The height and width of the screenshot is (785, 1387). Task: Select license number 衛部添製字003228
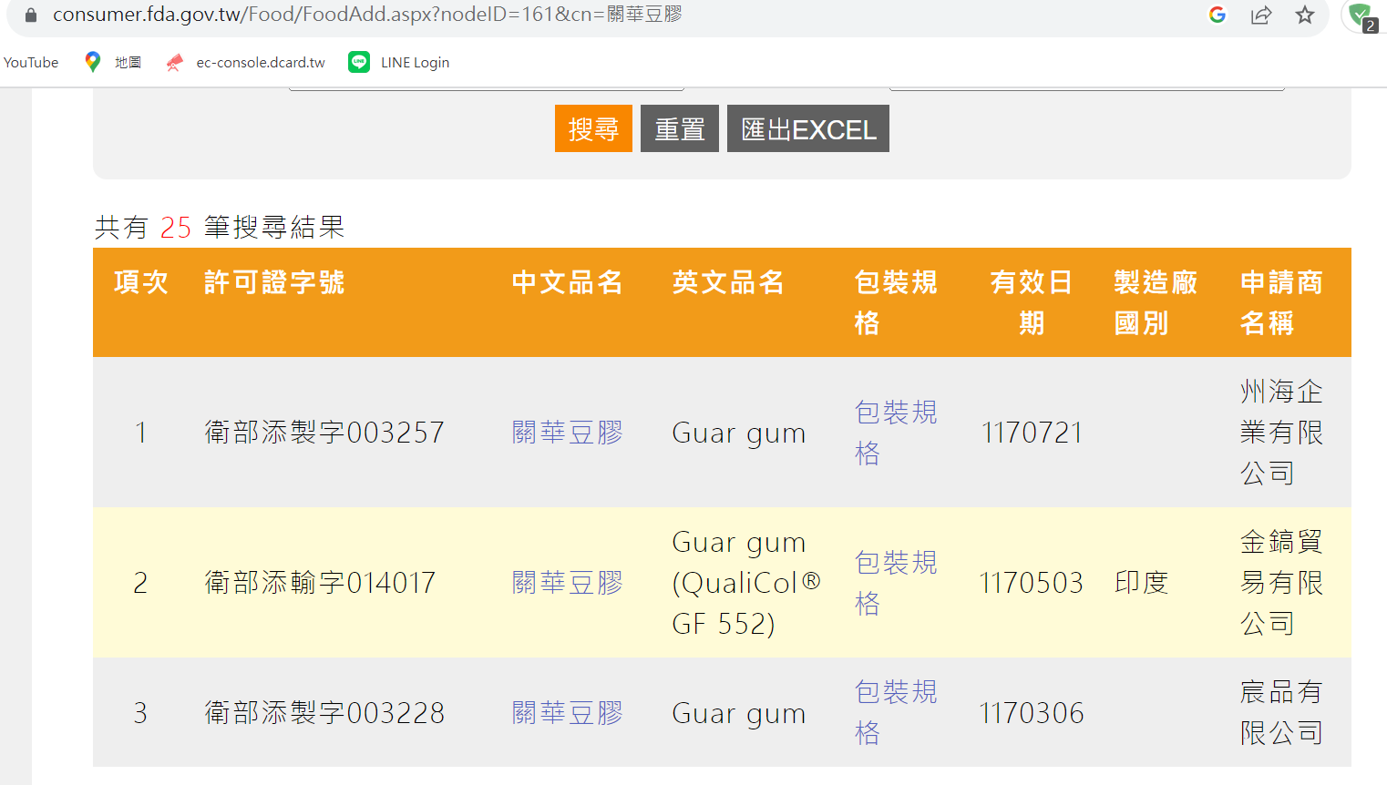pyautogui.click(x=324, y=713)
